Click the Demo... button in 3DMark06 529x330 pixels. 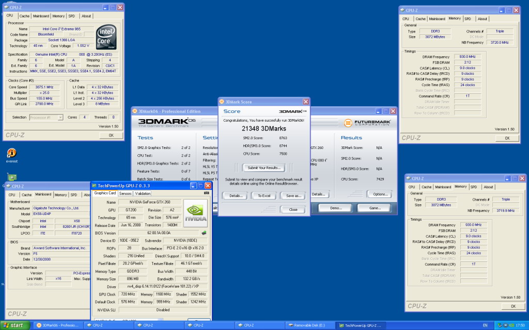coord(336,208)
